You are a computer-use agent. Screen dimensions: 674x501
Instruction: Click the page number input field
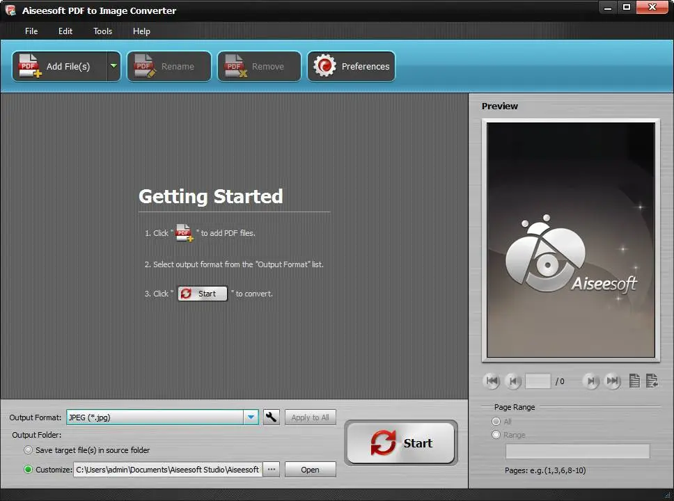537,381
